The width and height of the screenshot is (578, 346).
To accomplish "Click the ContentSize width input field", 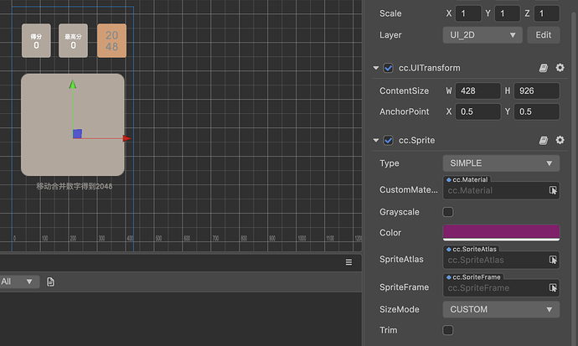I will tap(477, 90).
